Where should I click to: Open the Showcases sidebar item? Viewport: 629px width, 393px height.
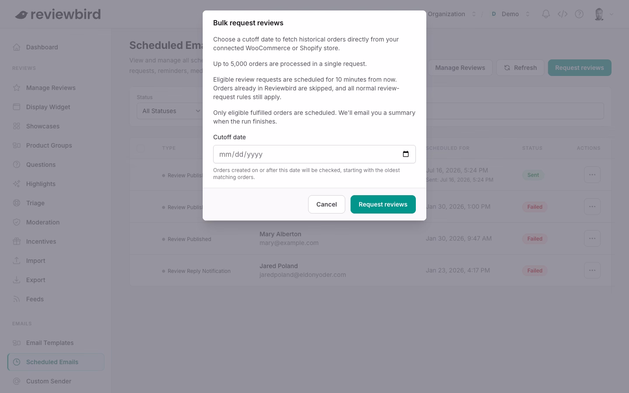point(43,126)
